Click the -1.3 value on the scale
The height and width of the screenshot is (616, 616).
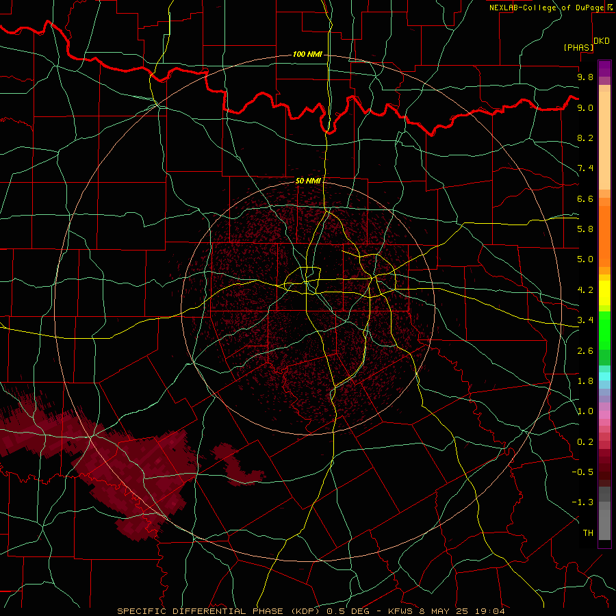pos(582,502)
